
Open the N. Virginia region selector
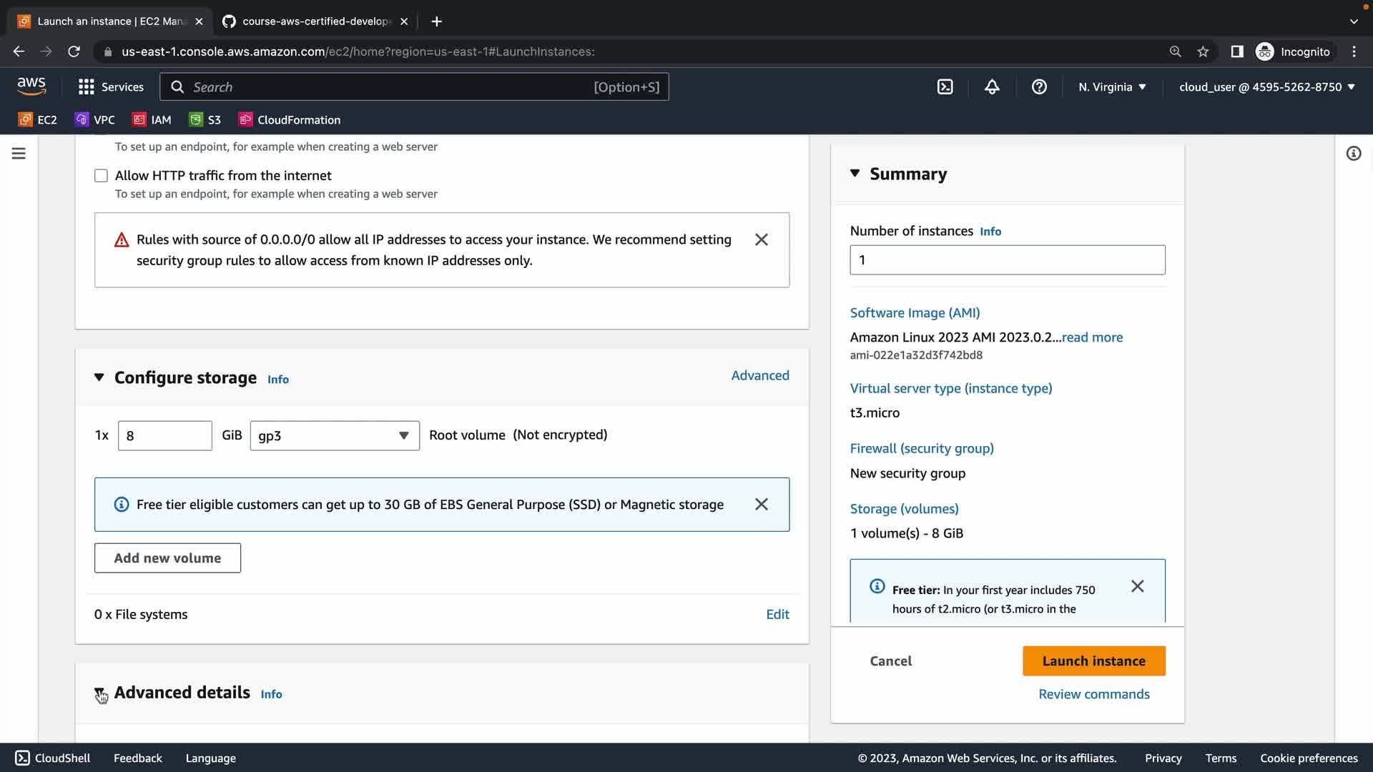pyautogui.click(x=1112, y=86)
